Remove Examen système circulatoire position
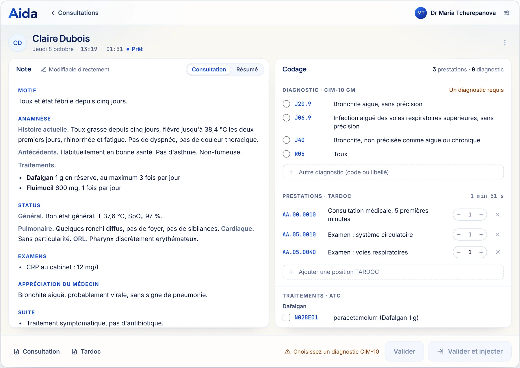520x368 pixels. pos(498,235)
